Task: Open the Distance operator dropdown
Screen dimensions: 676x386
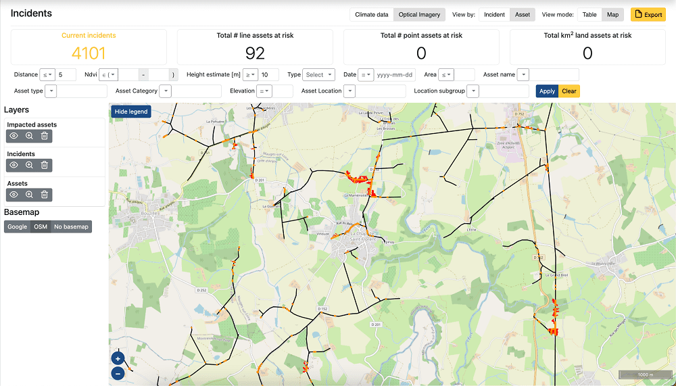Action: [47, 75]
